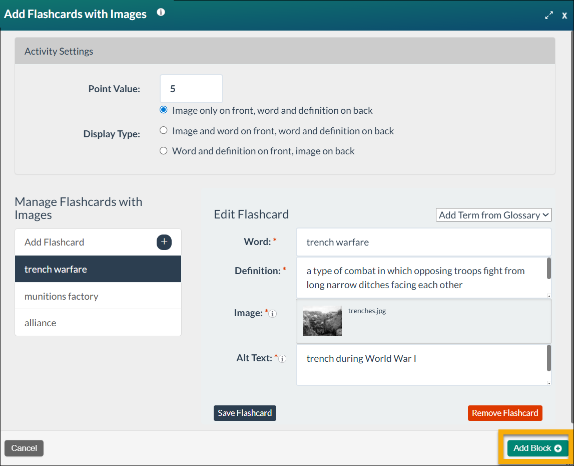Image resolution: width=574 pixels, height=466 pixels.
Task: Click the info icon beside the dialog title
Action: click(x=161, y=12)
